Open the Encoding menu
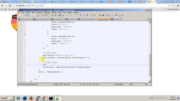 (39, 12)
